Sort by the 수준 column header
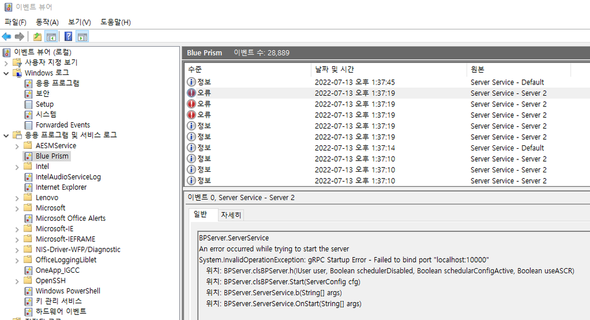This screenshot has height=320, width=590. [248, 69]
